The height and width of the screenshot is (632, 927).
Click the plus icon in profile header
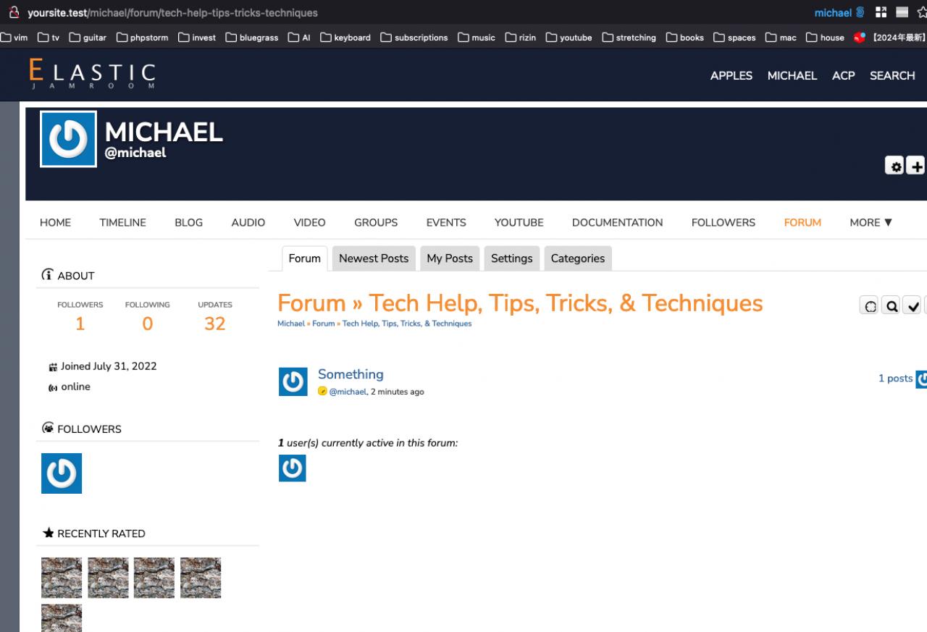click(x=916, y=166)
